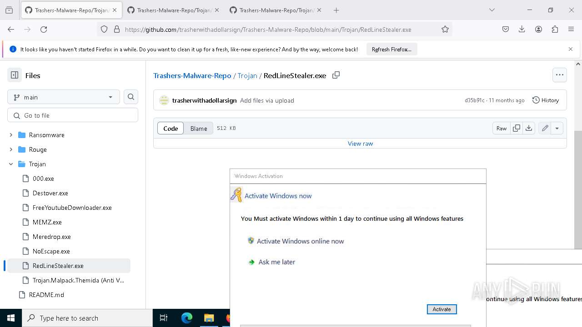
Task: Open more edit options dropdown arrow
Action: click(557, 128)
